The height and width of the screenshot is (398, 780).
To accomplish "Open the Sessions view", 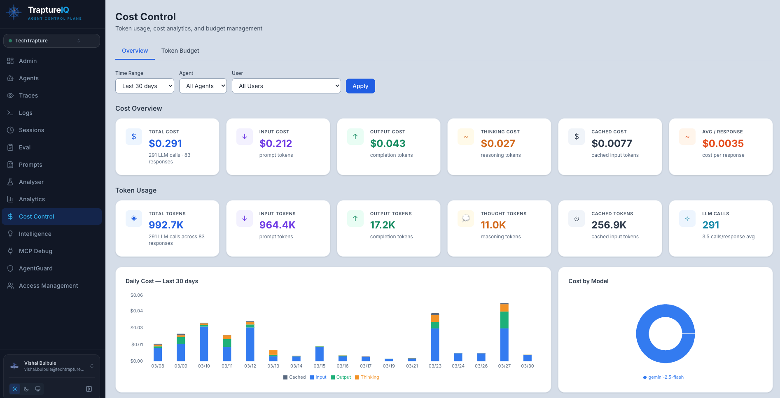I will [31, 130].
